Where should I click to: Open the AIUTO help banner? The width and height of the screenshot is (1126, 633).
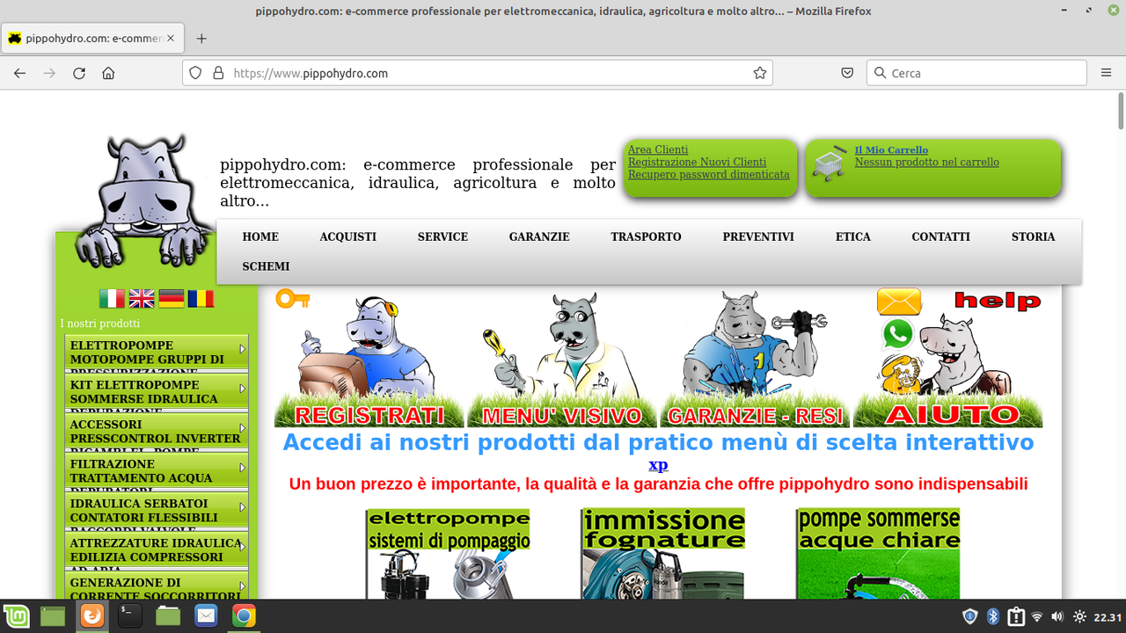pos(947,359)
